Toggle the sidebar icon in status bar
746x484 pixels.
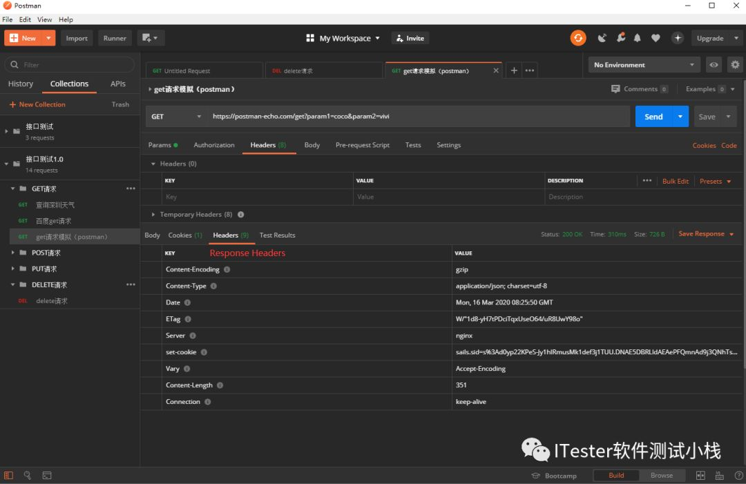(x=8, y=475)
